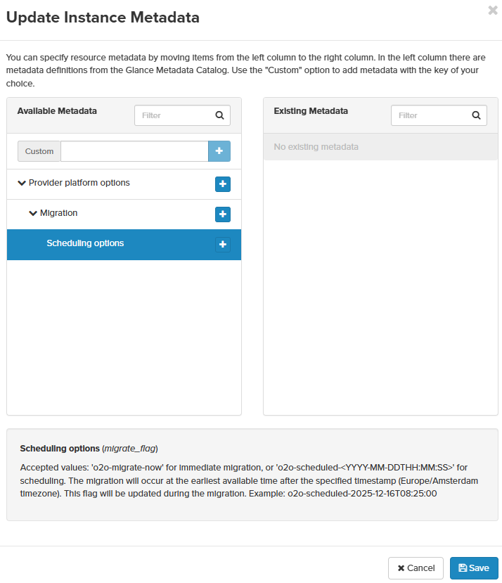Add Provider platform options metadata with plus

click(223, 184)
